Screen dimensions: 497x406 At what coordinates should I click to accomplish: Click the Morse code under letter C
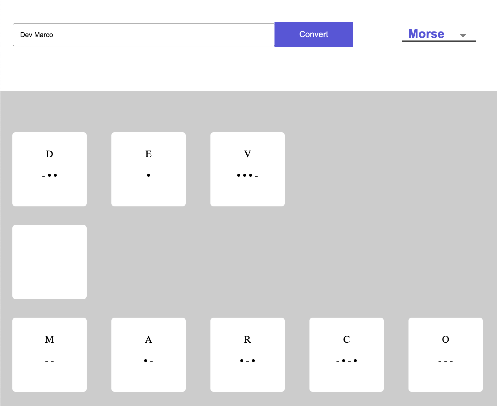[x=347, y=361]
